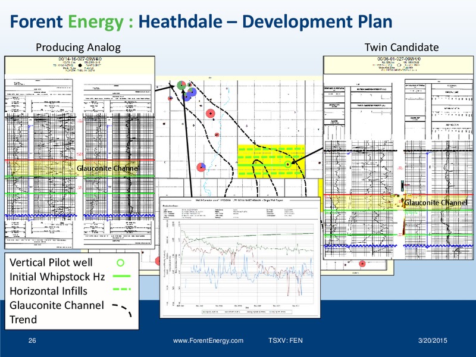
Task: Click "Glauconite Channel" label on Twin Candidate log
Action: click(436, 202)
